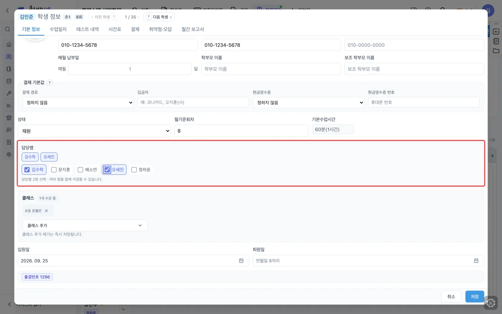Open the 현금영수증 dropdown
502x314 pixels.
click(x=308, y=103)
